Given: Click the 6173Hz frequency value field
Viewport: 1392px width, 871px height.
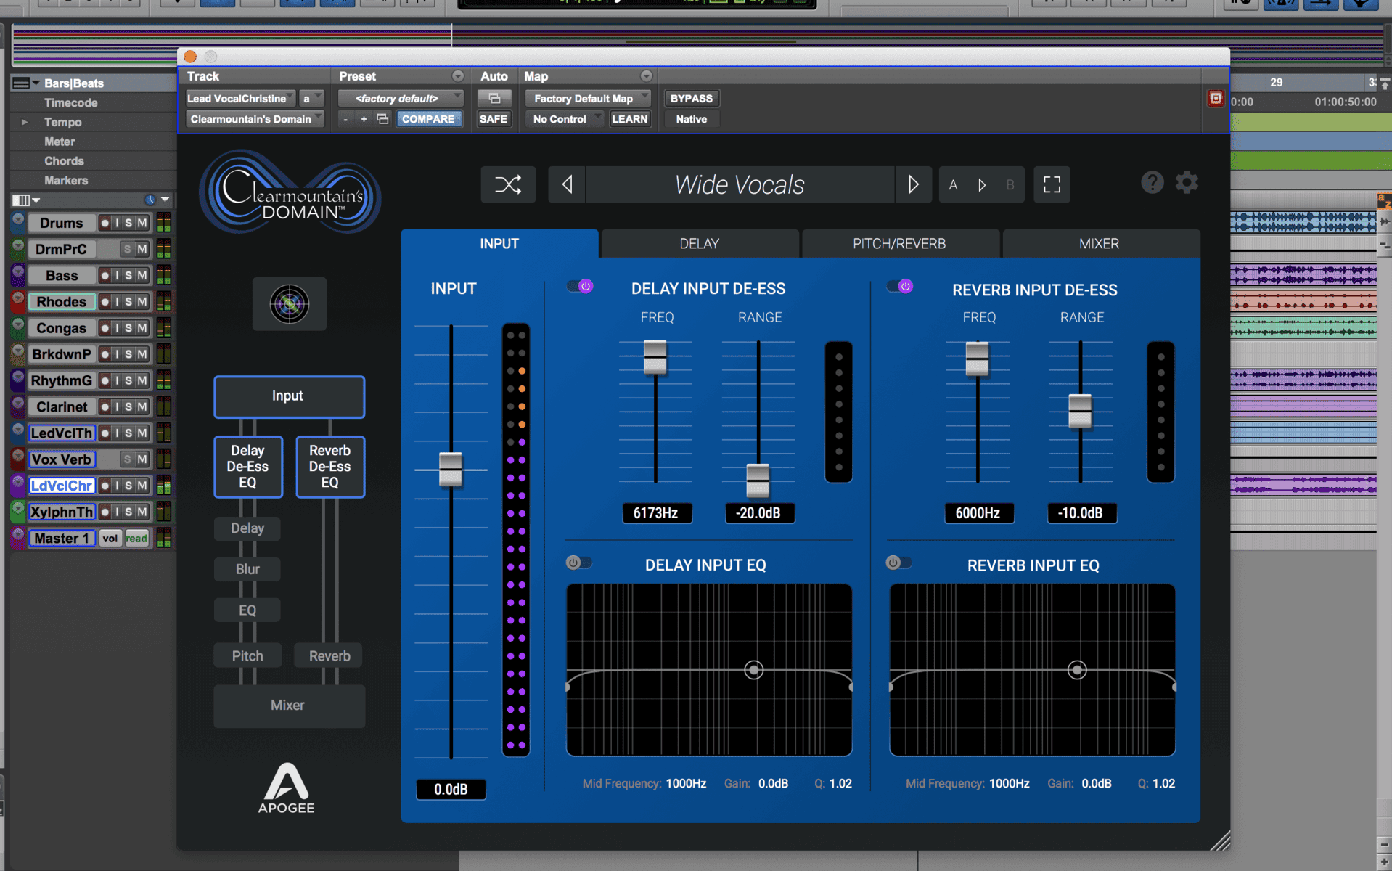Looking at the screenshot, I should [x=657, y=513].
